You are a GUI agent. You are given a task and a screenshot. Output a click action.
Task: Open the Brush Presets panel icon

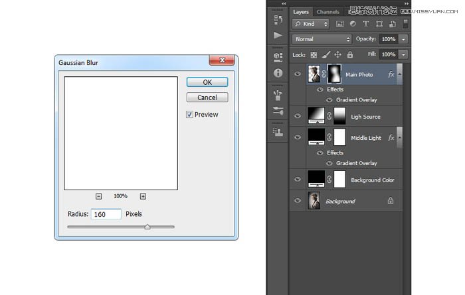coord(278,95)
